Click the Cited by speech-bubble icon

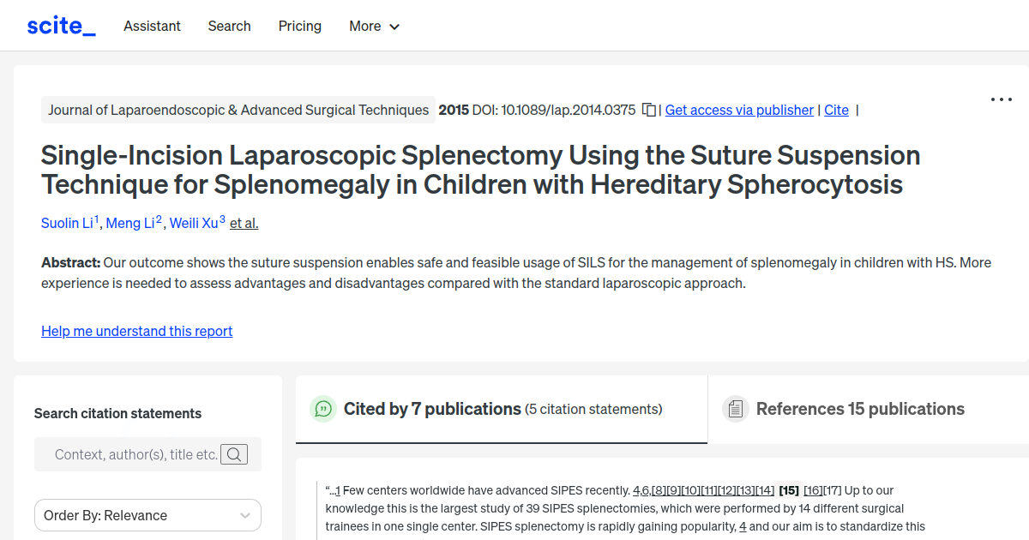coord(323,409)
